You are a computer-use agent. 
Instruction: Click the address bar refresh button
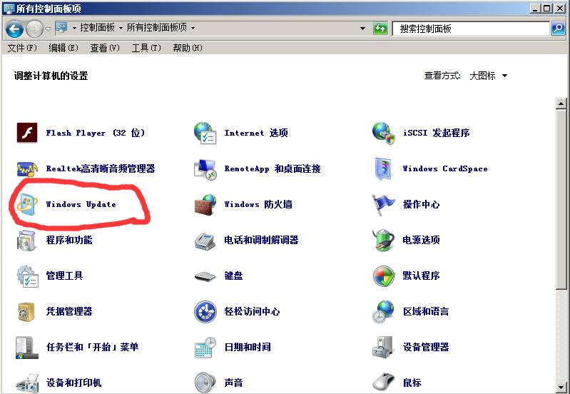point(380,29)
